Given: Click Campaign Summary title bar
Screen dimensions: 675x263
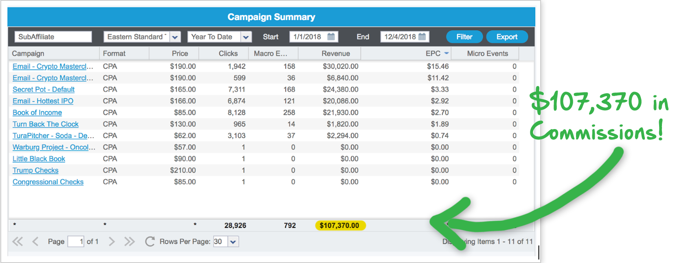Looking at the screenshot, I should 271,17.
